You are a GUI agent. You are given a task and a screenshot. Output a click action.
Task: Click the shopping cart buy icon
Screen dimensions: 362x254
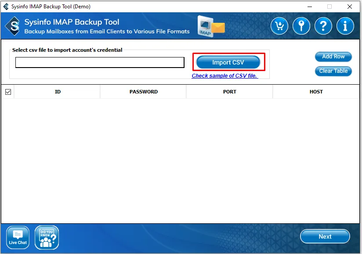(280, 26)
